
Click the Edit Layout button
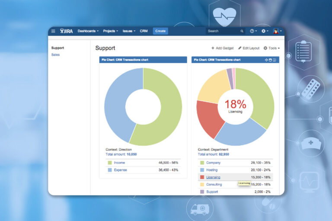point(249,48)
